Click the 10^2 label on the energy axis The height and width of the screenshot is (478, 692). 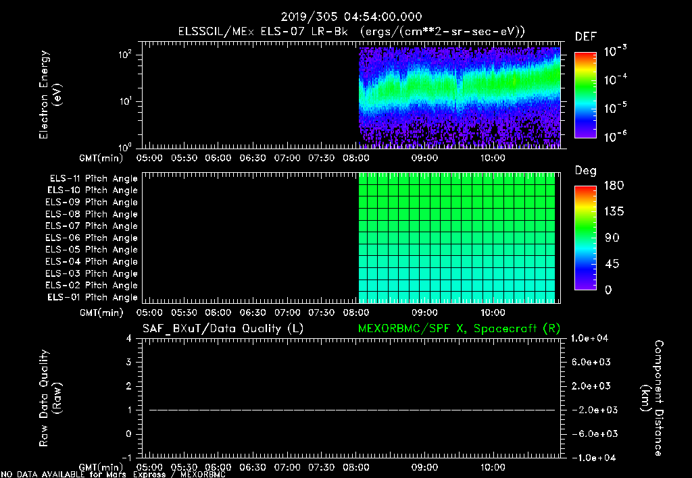pos(125,55)
